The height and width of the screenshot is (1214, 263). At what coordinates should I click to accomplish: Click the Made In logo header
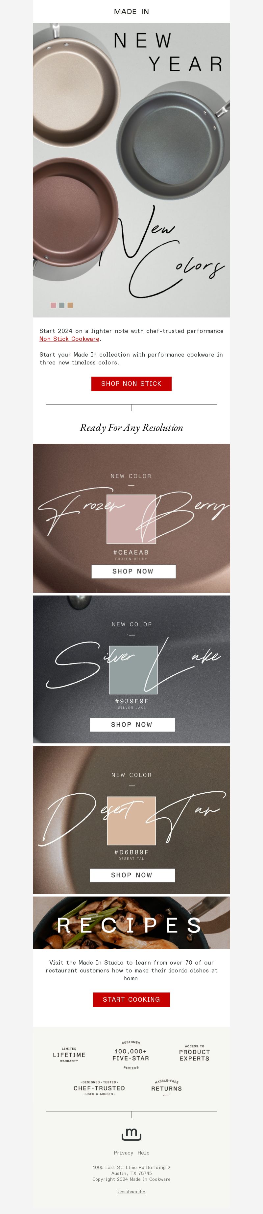131,11
